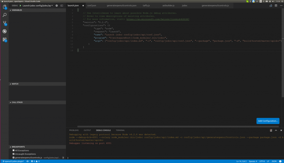Collapse the VARIABLES section

pyautogui.click(x=10, y=10)
